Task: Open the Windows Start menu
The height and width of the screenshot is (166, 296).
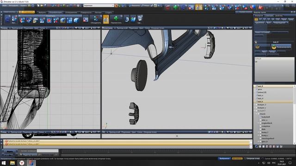Action: click(x=4, y=163)
